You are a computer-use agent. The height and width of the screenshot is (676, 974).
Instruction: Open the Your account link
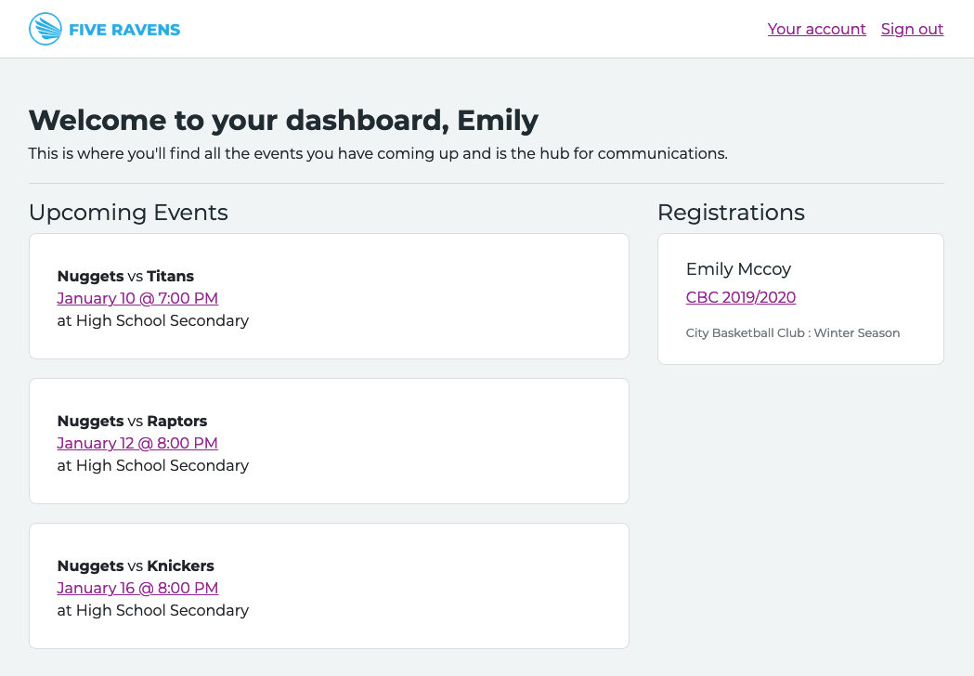816,30
